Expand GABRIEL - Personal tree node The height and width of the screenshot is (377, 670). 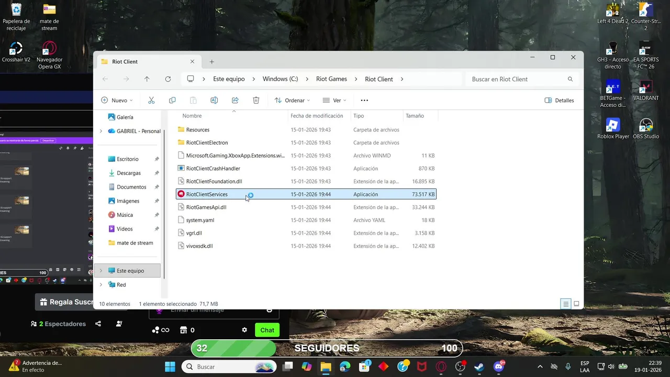pos(101,131)
